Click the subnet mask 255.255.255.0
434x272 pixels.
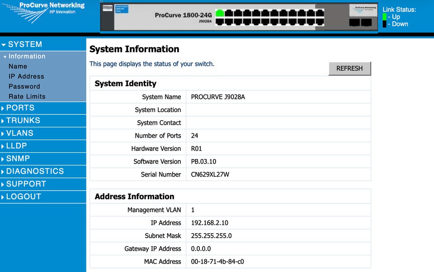tap(211, 236)
